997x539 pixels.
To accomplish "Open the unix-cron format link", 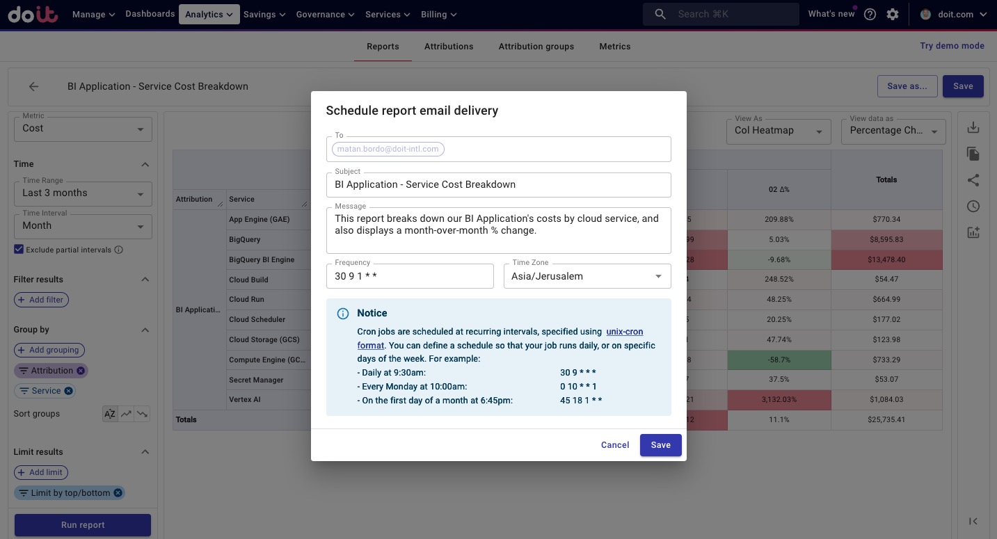I will click(624, 332).
